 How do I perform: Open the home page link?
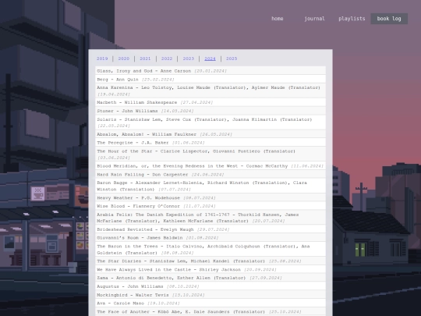point(277,19)
